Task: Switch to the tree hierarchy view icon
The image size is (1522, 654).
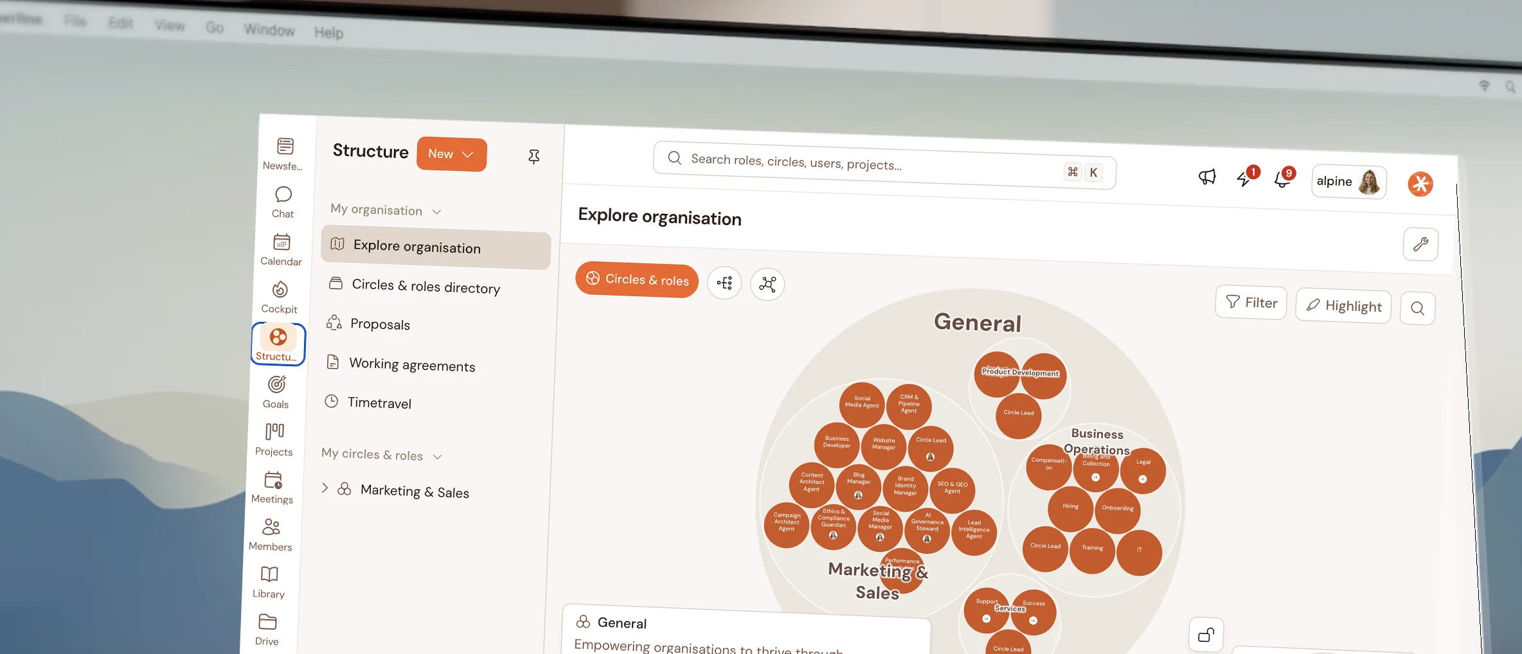Action: (724, 283)
